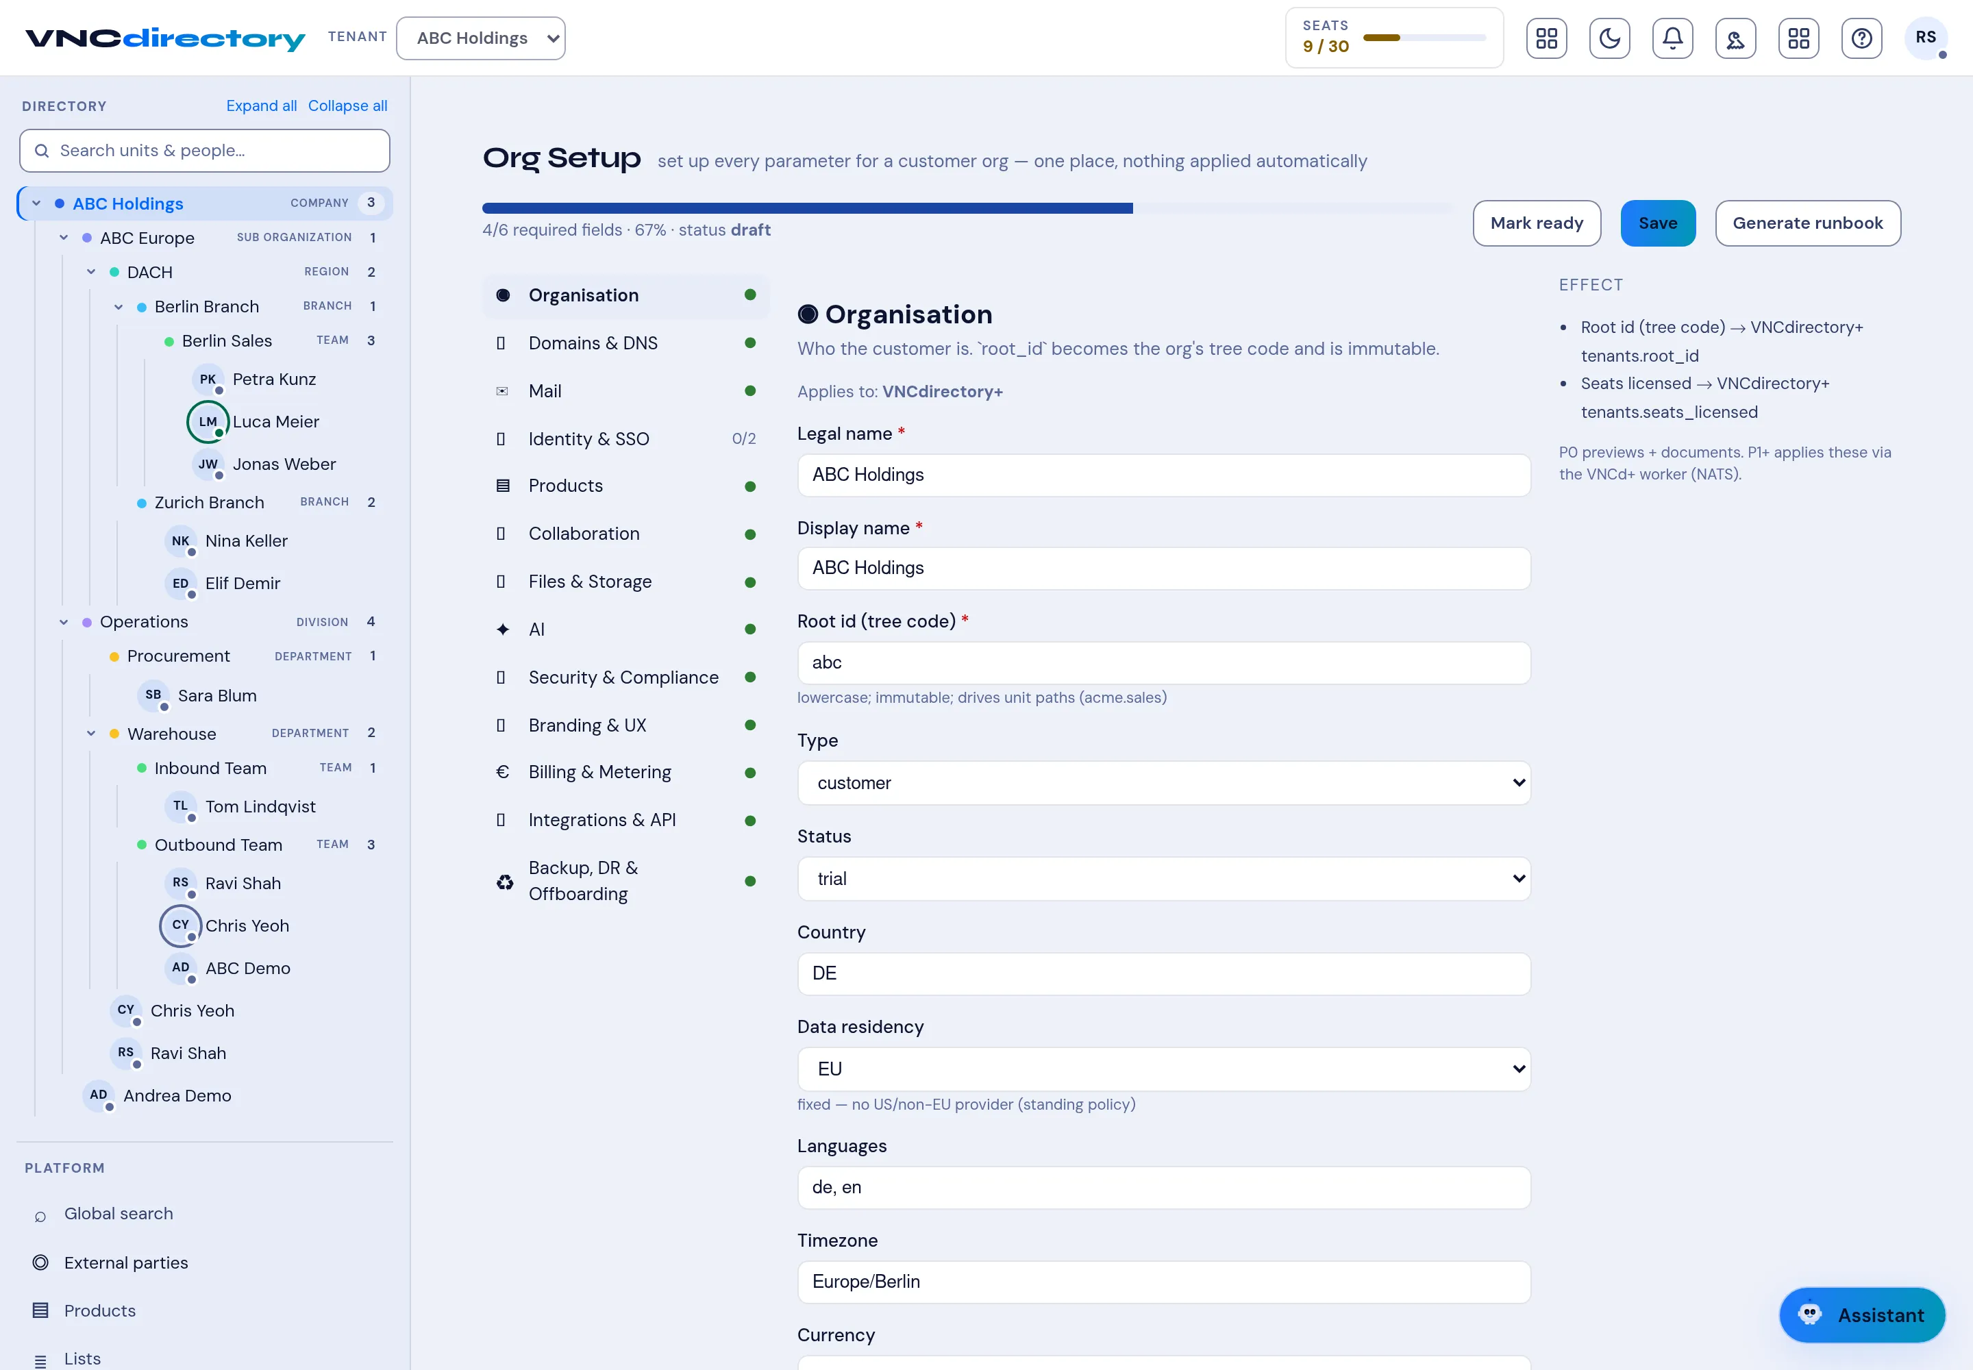
Task: Toggle dark mode with the moon icon
Action: pos(1609,38)
